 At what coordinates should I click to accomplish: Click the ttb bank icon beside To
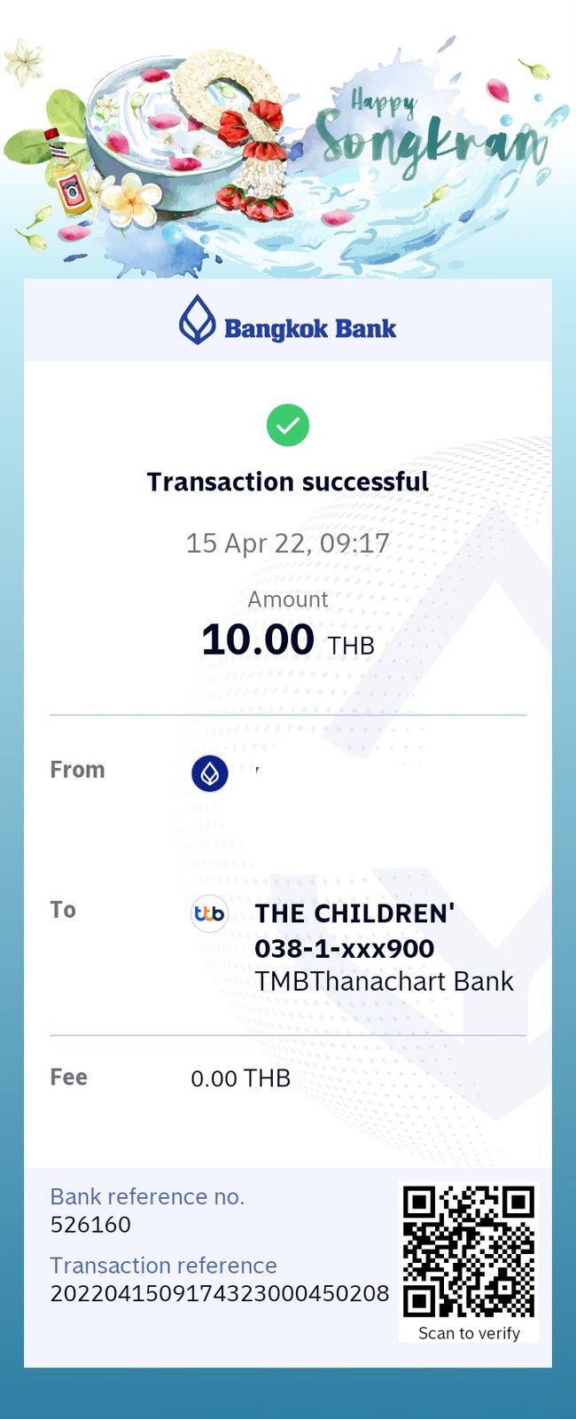point(210,913)
